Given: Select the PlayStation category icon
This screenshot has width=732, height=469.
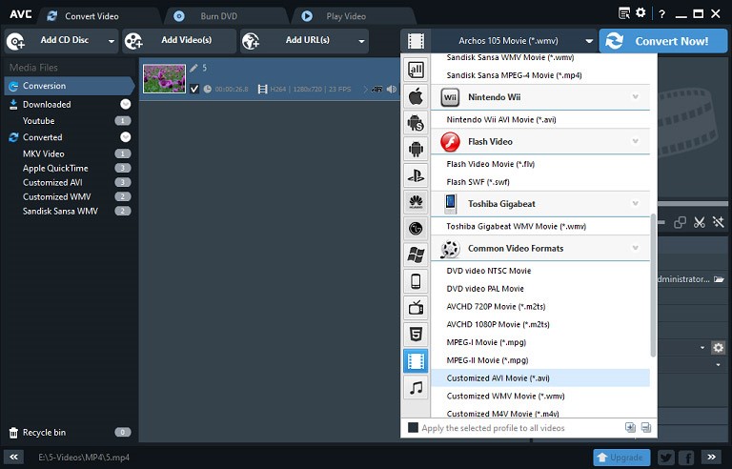Looking at the screenshot, I should pos(416,175).
